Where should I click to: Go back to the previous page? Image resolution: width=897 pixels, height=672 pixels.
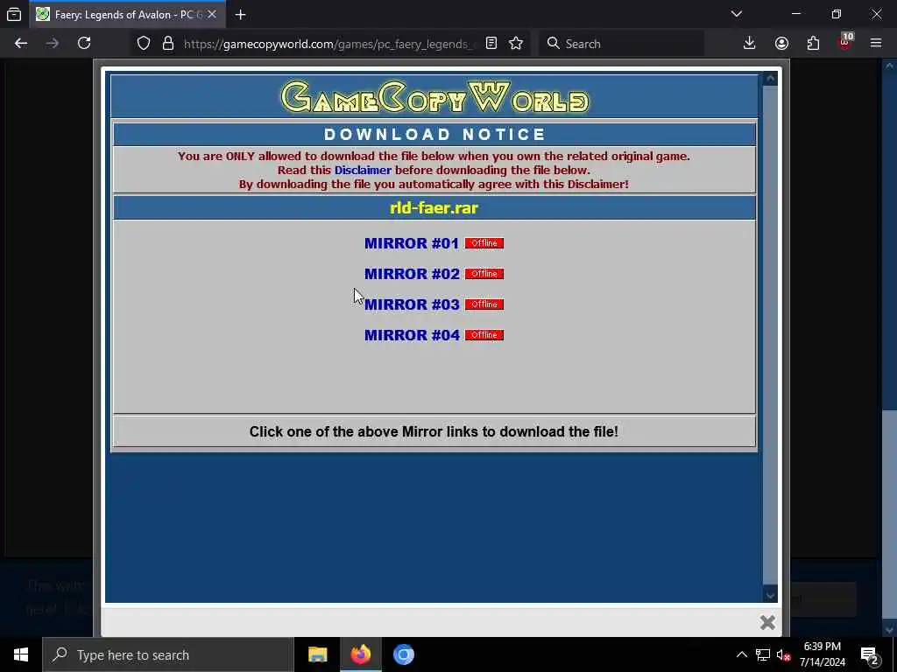[21, 44]
